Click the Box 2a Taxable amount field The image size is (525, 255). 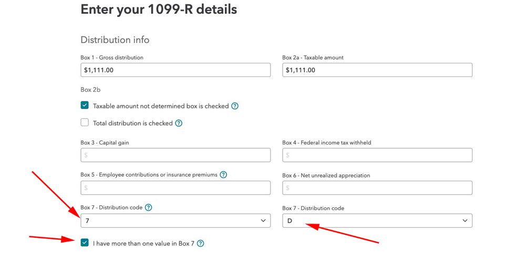pyautogui.click(x=377, y=70)
